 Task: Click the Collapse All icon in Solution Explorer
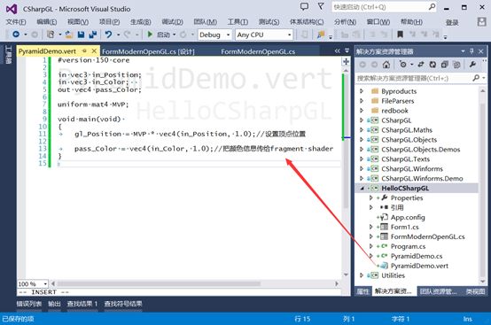[x=445, y=65]
